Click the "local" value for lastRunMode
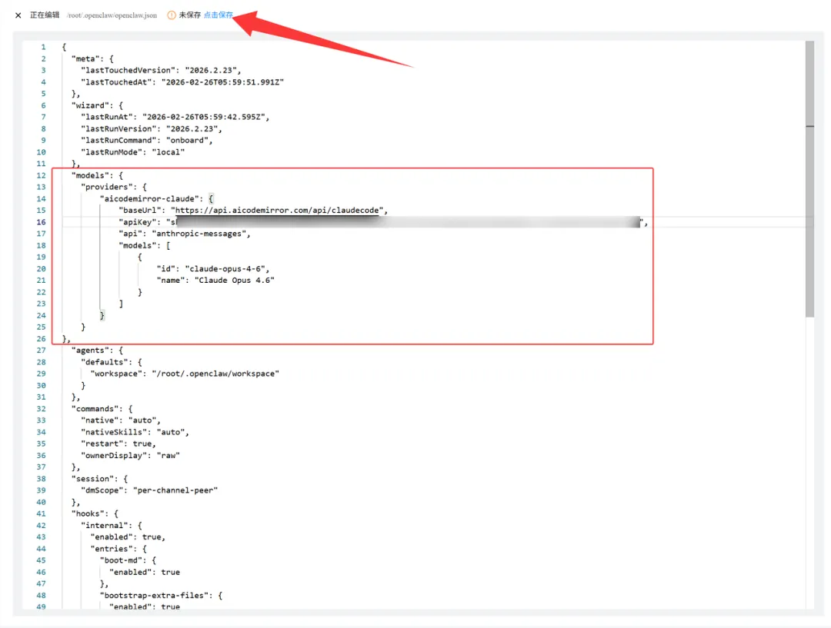Screen dimensions: 831x628 (x=169, y=152)
